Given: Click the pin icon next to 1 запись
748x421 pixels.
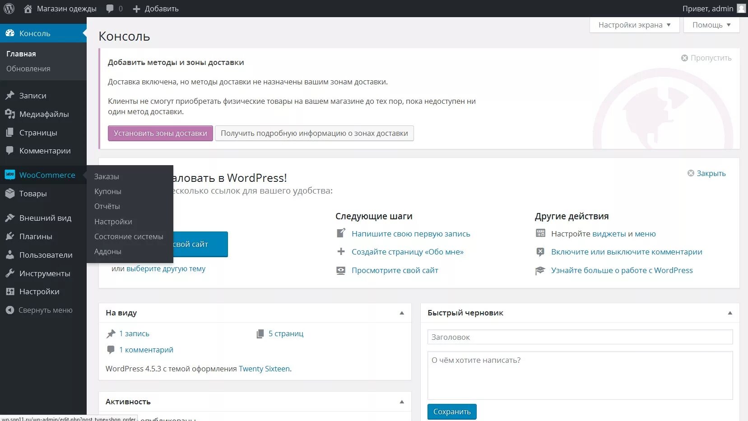Looking at the screenshot, I should coord(111,333).
